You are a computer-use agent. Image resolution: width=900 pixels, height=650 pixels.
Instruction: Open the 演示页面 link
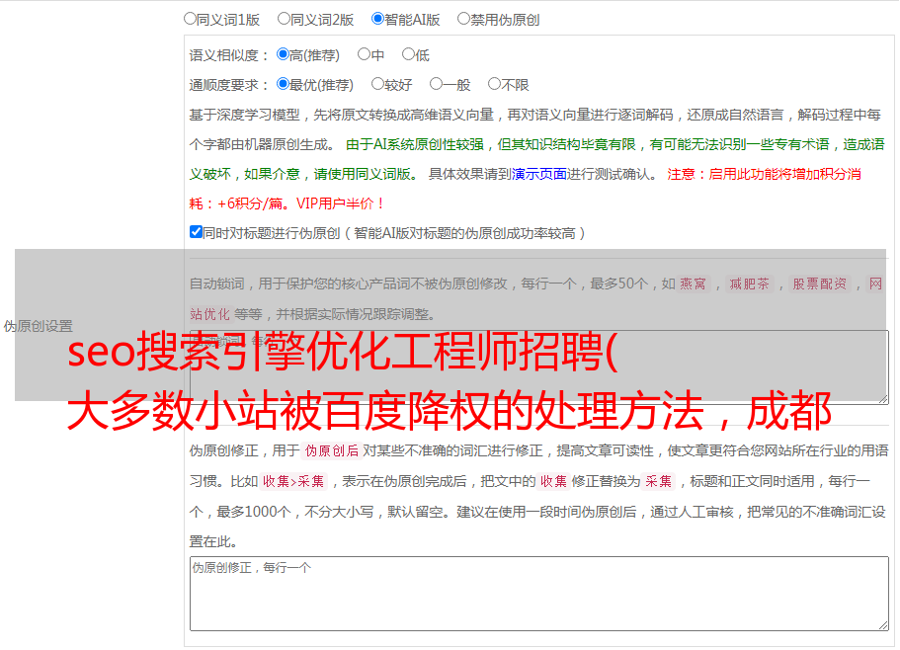coord(539,175)
